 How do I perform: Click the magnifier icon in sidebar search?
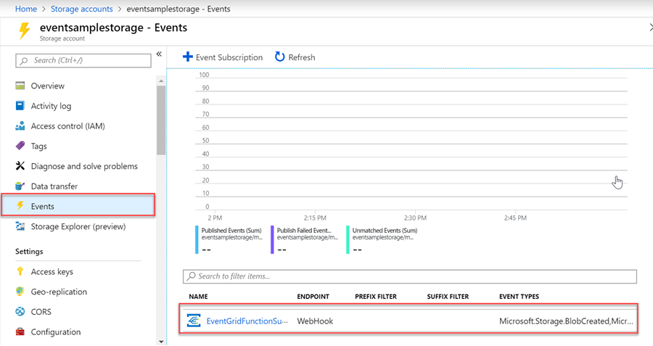(24, 60)
